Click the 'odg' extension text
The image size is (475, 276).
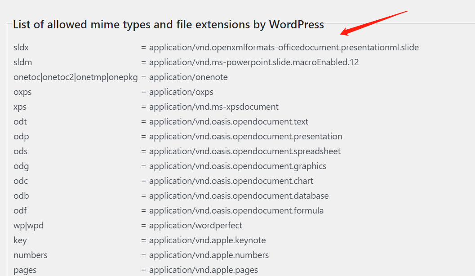coord(21,166)
